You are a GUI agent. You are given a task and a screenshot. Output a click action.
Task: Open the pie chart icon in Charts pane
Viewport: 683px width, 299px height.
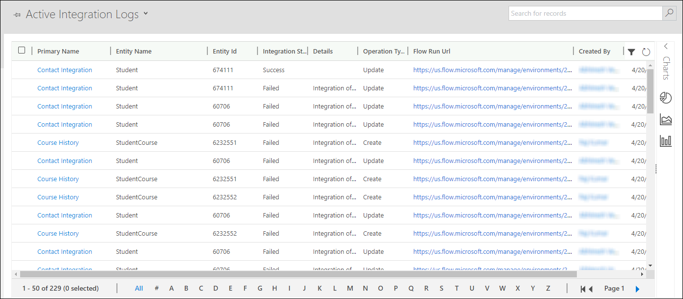pos(666,98)
